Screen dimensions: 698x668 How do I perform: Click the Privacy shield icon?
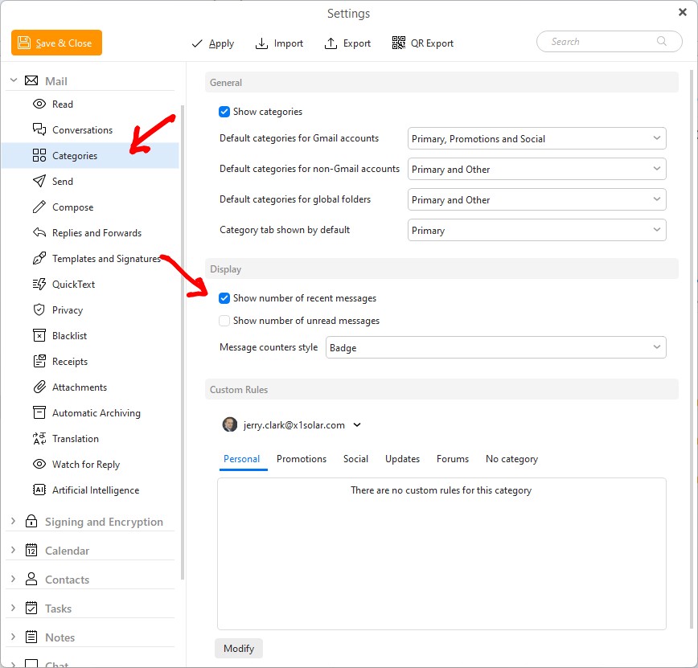coord(39,310)
